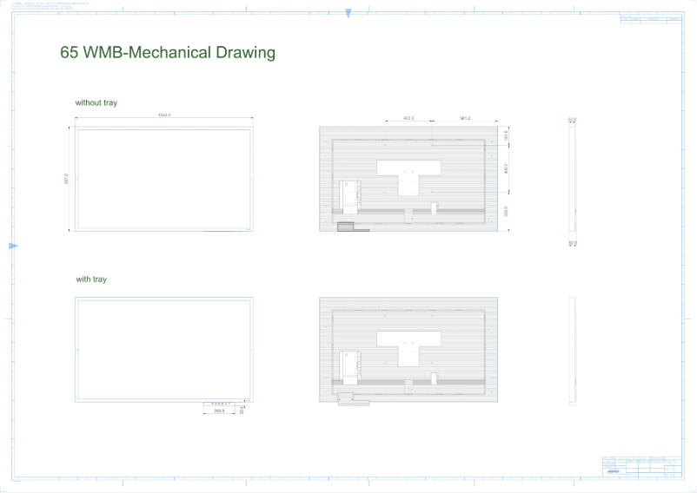Click the blue arrow marker on left border
The height and width of the screenshot is (493, 697).
point(13,246)
